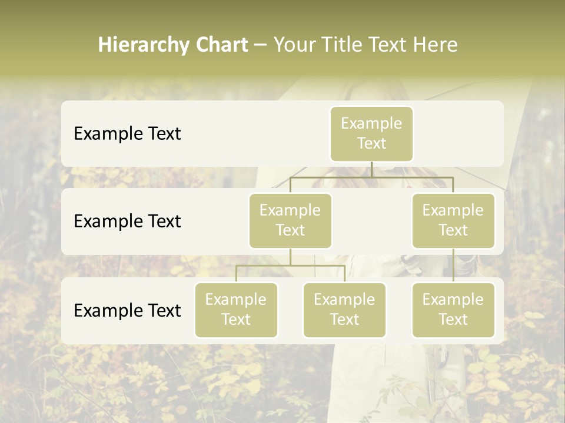Image resolution: width=565 pixels, height=423 pixels.
Task: Click the "Hierarchy Chart" bold title text
Action: click(x=172, y=45)
